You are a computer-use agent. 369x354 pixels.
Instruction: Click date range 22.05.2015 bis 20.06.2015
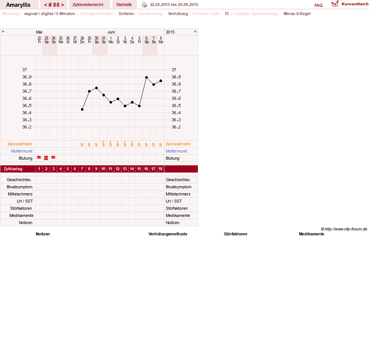click(174, 5)
